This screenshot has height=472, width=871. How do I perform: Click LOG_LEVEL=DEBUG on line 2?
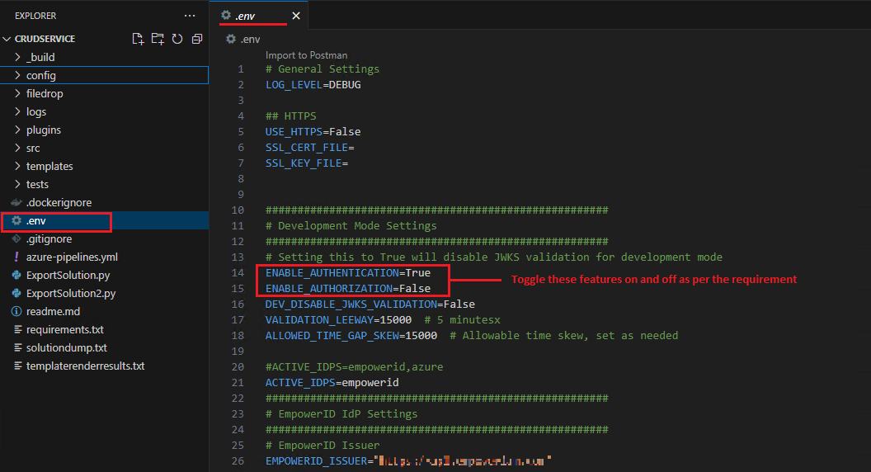313,84
